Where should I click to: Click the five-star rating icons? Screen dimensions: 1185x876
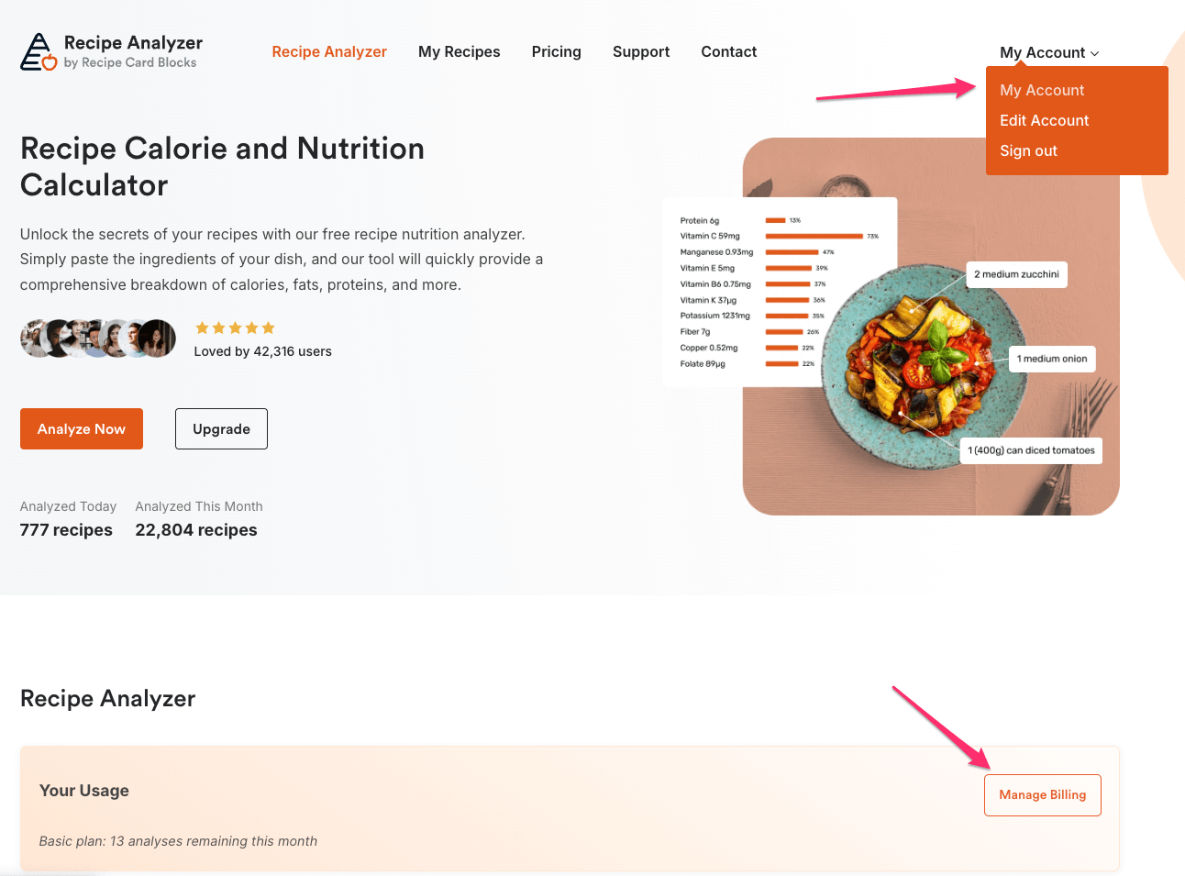click(235, 327)
